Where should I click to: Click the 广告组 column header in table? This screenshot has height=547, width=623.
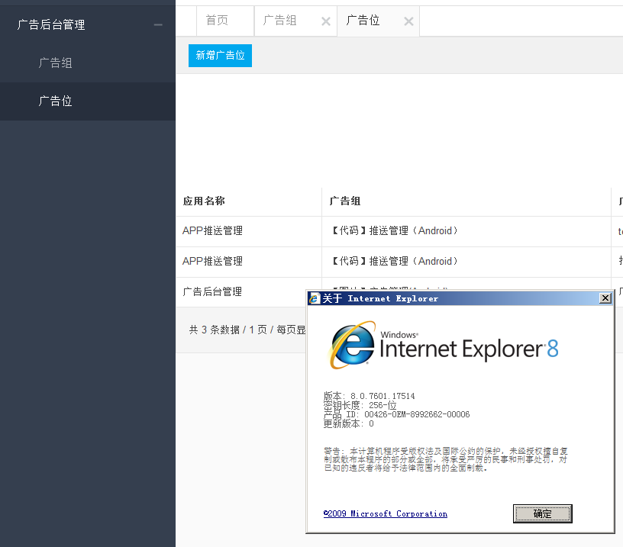345,201
